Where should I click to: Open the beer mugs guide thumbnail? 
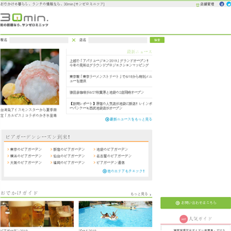click(37, 214)
